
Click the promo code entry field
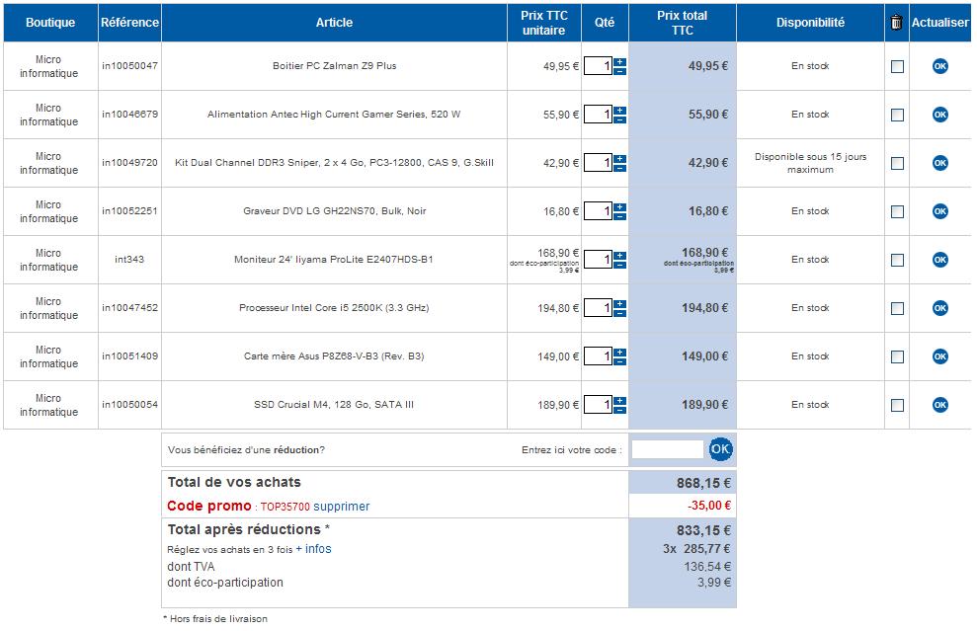click(667, 450)
